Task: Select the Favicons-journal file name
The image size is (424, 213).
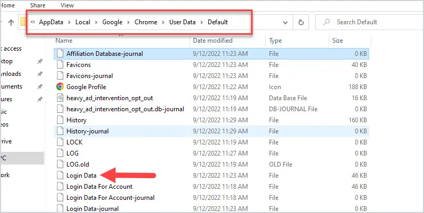Action: (90, 76)
